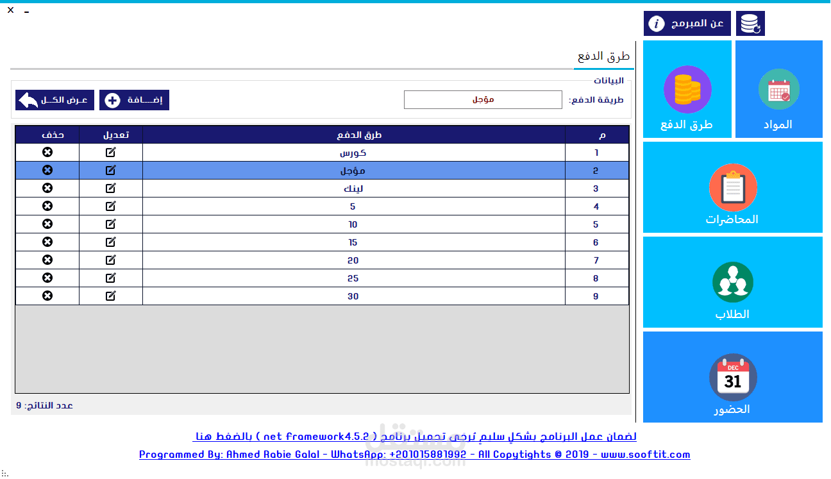831x479 pixels.
Task: Edit the row with payment method 20
Action: (x=111, y=260)
